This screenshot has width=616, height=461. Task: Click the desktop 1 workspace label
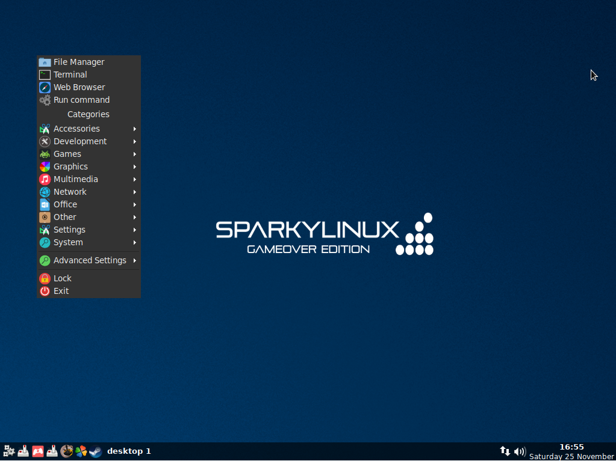pyautogui.click(x=129, y=451)
